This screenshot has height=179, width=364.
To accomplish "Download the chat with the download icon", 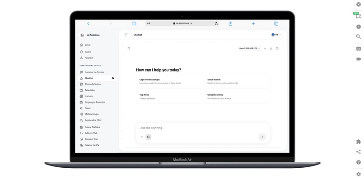I will [271, 48].
